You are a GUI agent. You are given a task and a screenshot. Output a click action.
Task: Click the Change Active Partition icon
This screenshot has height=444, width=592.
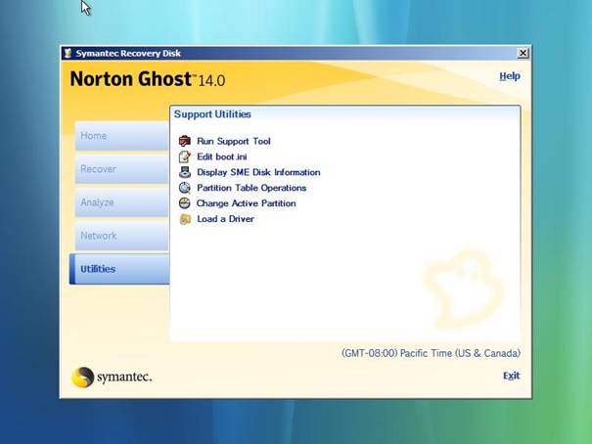[x=185, y=203]
